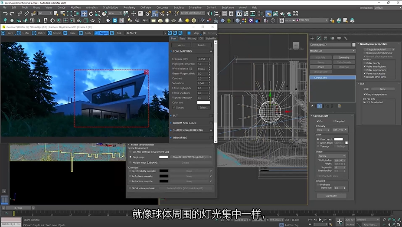Switch to the LightMix tab
The image size is (402, 227).
pos(211,39)
